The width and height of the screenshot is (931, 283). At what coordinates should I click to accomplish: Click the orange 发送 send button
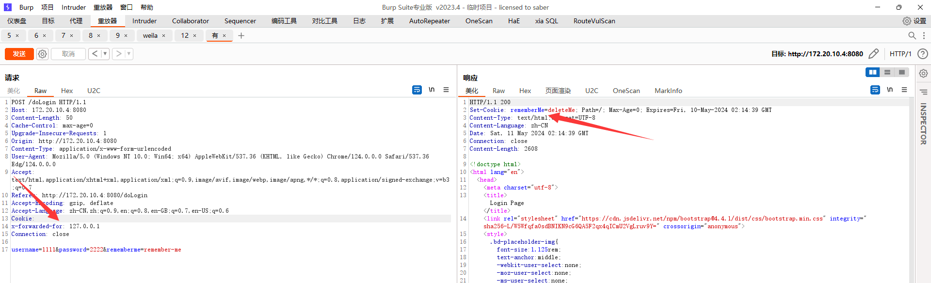point(19,54)
